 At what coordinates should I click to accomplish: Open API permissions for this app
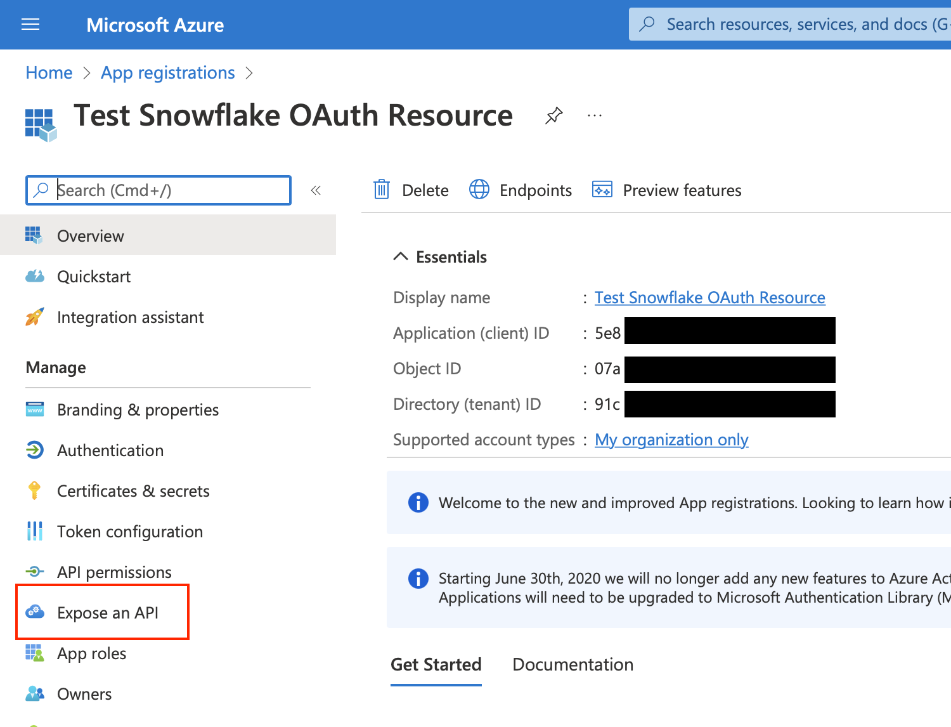click(x=114, y=572)
